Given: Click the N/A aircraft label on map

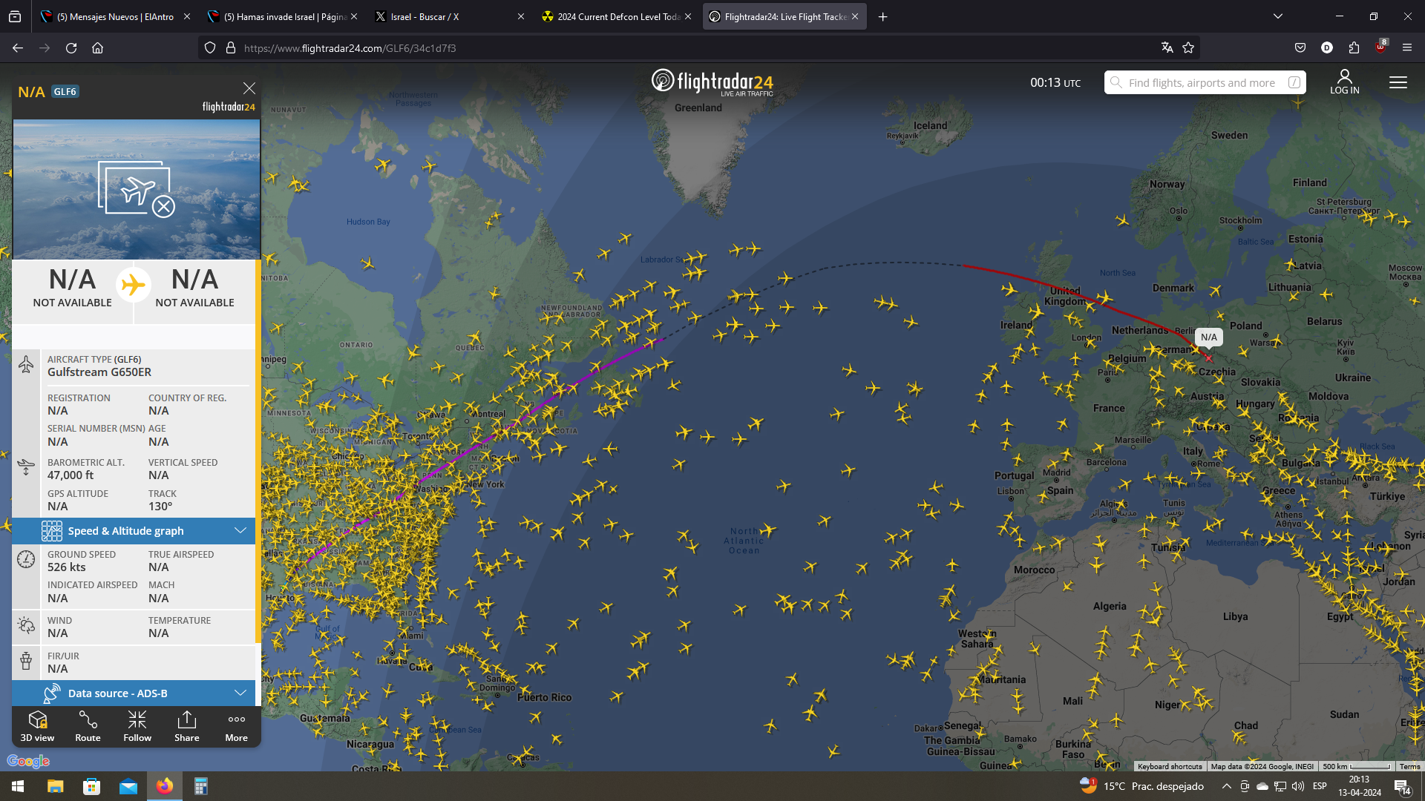Looking at the screenshot, I should [1209, 337].
